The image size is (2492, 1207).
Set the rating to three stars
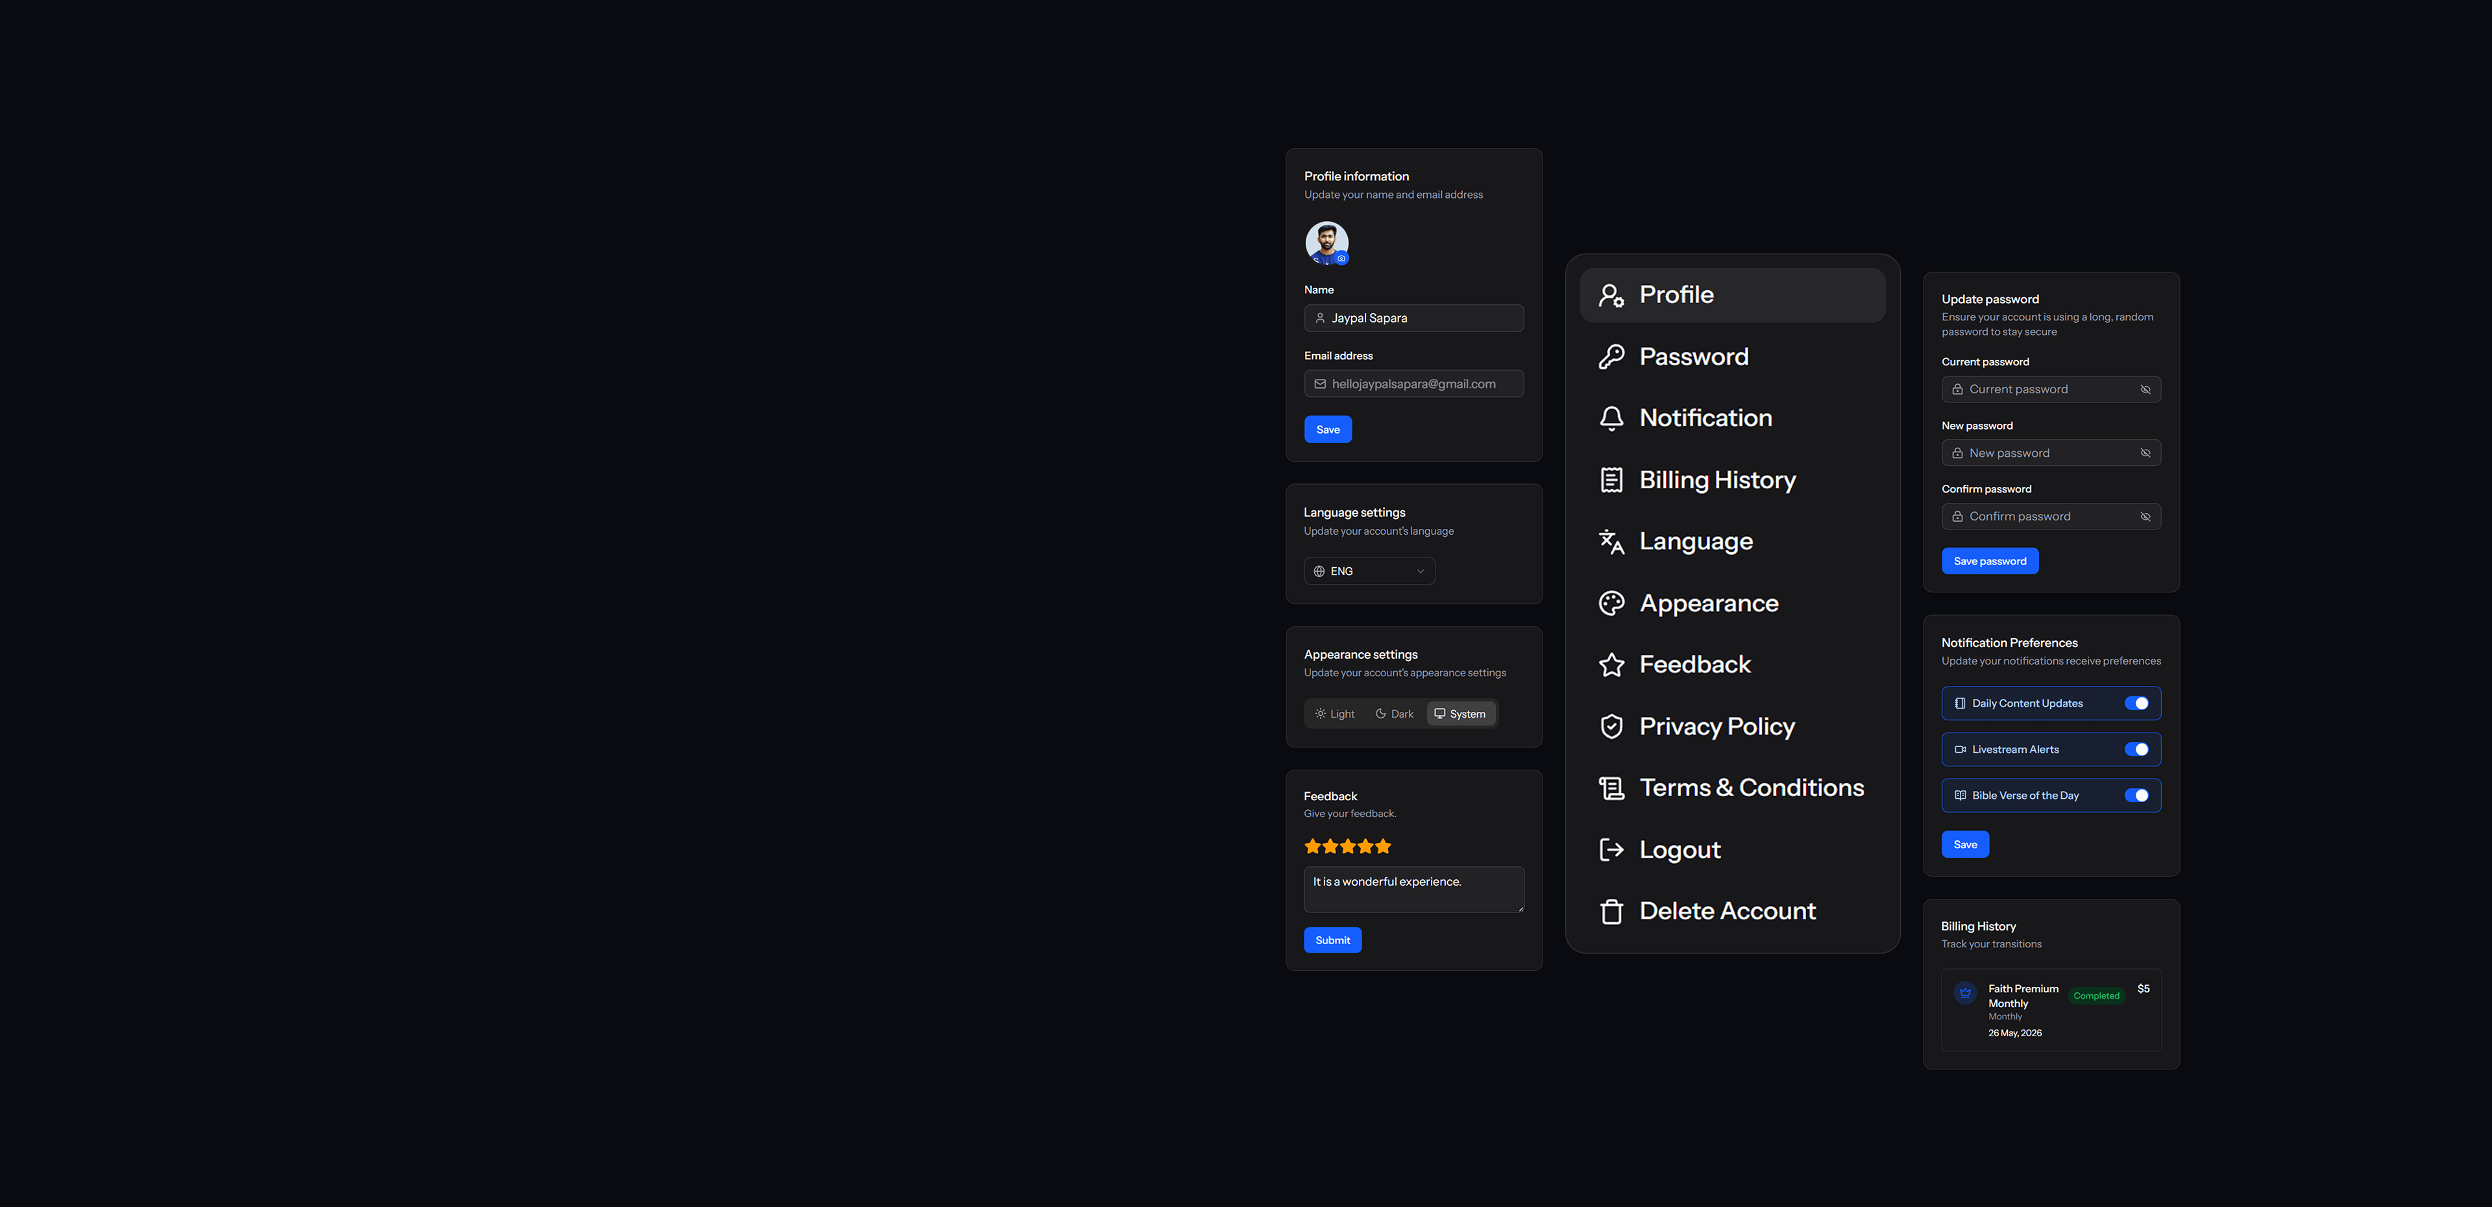point(1348,846)
